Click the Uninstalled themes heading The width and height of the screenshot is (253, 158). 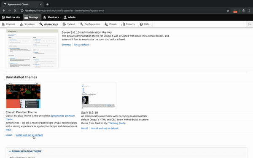tap(22, 77)
